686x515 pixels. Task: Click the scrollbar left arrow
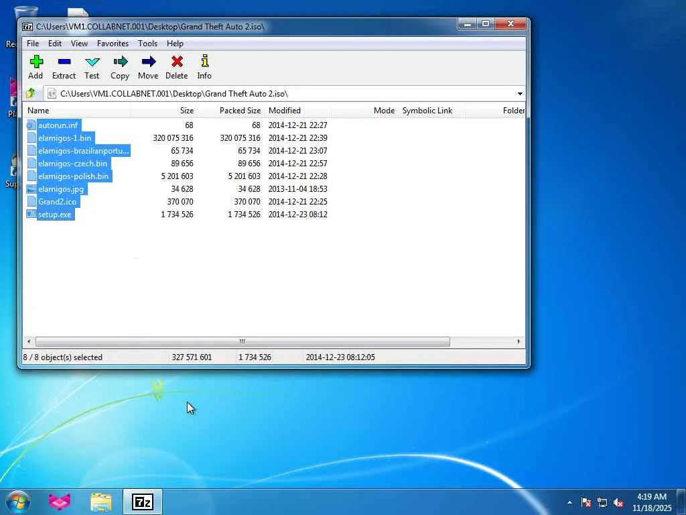coord(29,341)
